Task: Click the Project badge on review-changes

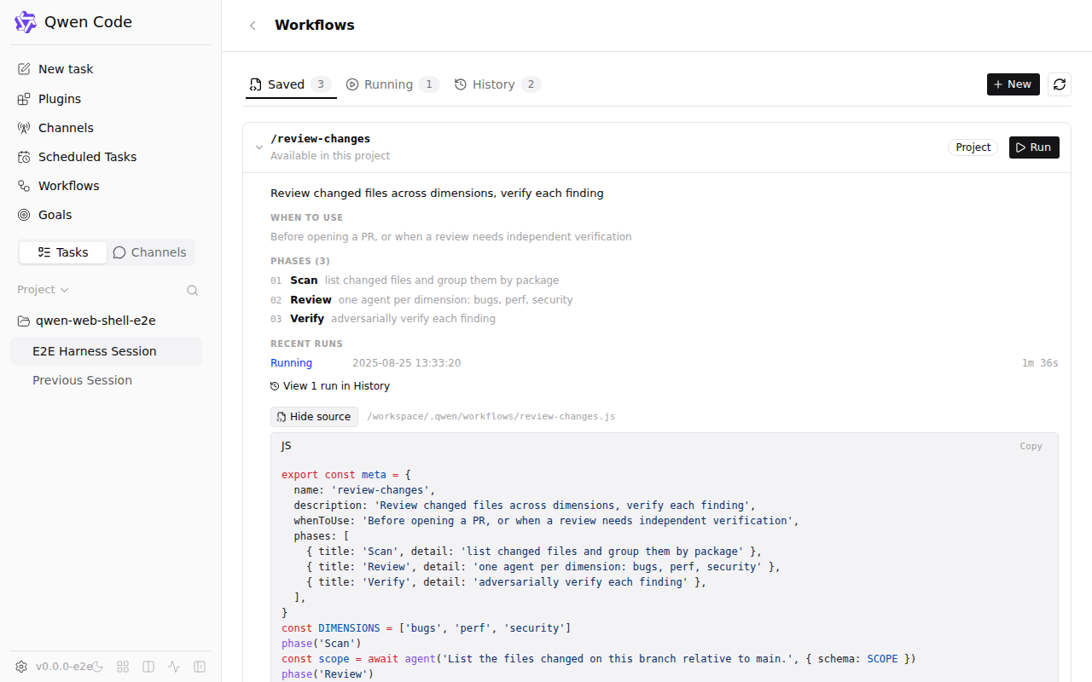Action: (973, 147)
